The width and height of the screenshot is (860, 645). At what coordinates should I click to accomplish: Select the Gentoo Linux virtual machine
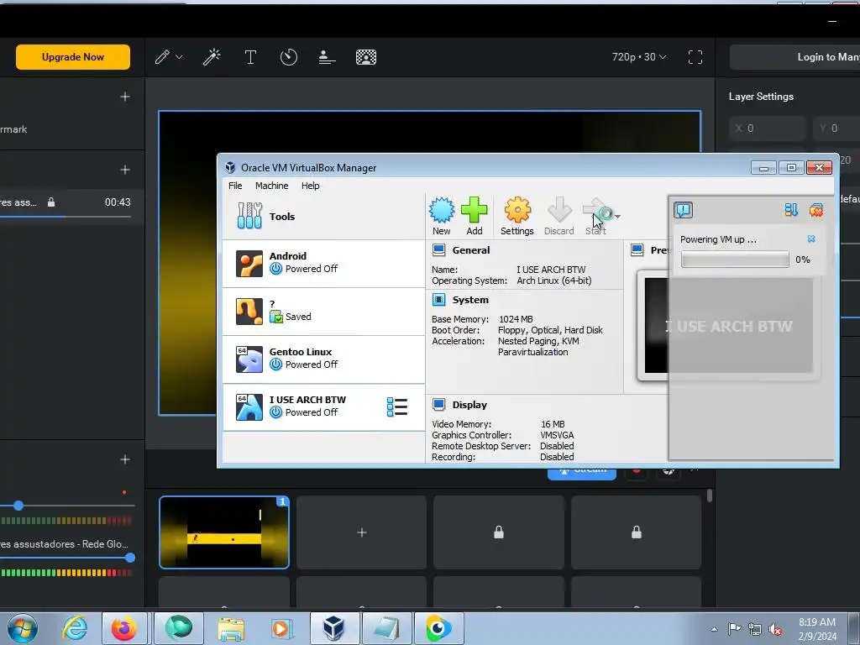(323, 359)
